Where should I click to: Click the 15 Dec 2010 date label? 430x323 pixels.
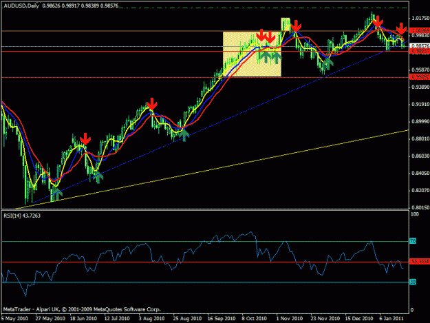tap(359, 319)
